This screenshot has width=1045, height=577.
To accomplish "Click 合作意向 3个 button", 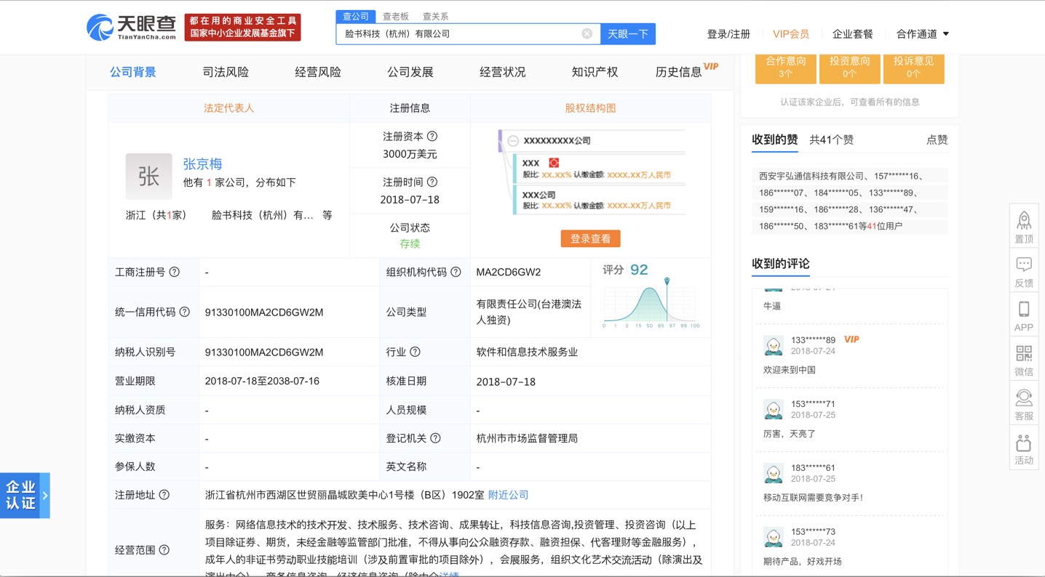I will (x=785, y=68).
